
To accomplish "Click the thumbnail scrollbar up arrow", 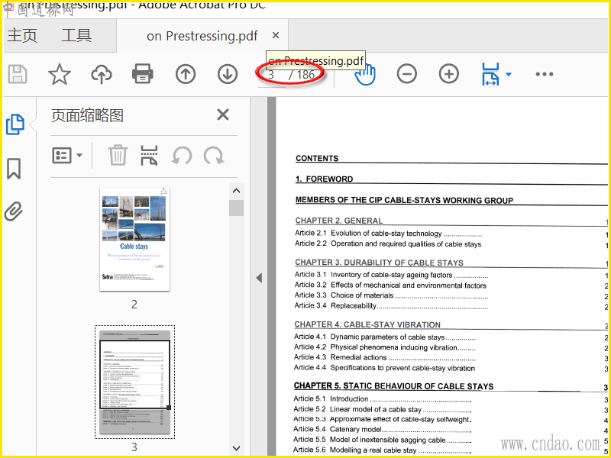I will point(236,191).
